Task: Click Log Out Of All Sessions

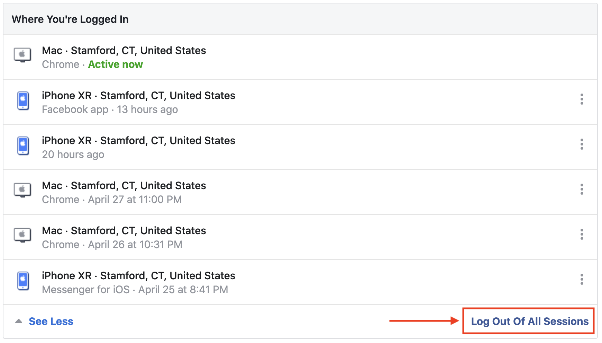Action: coord(529,322)
